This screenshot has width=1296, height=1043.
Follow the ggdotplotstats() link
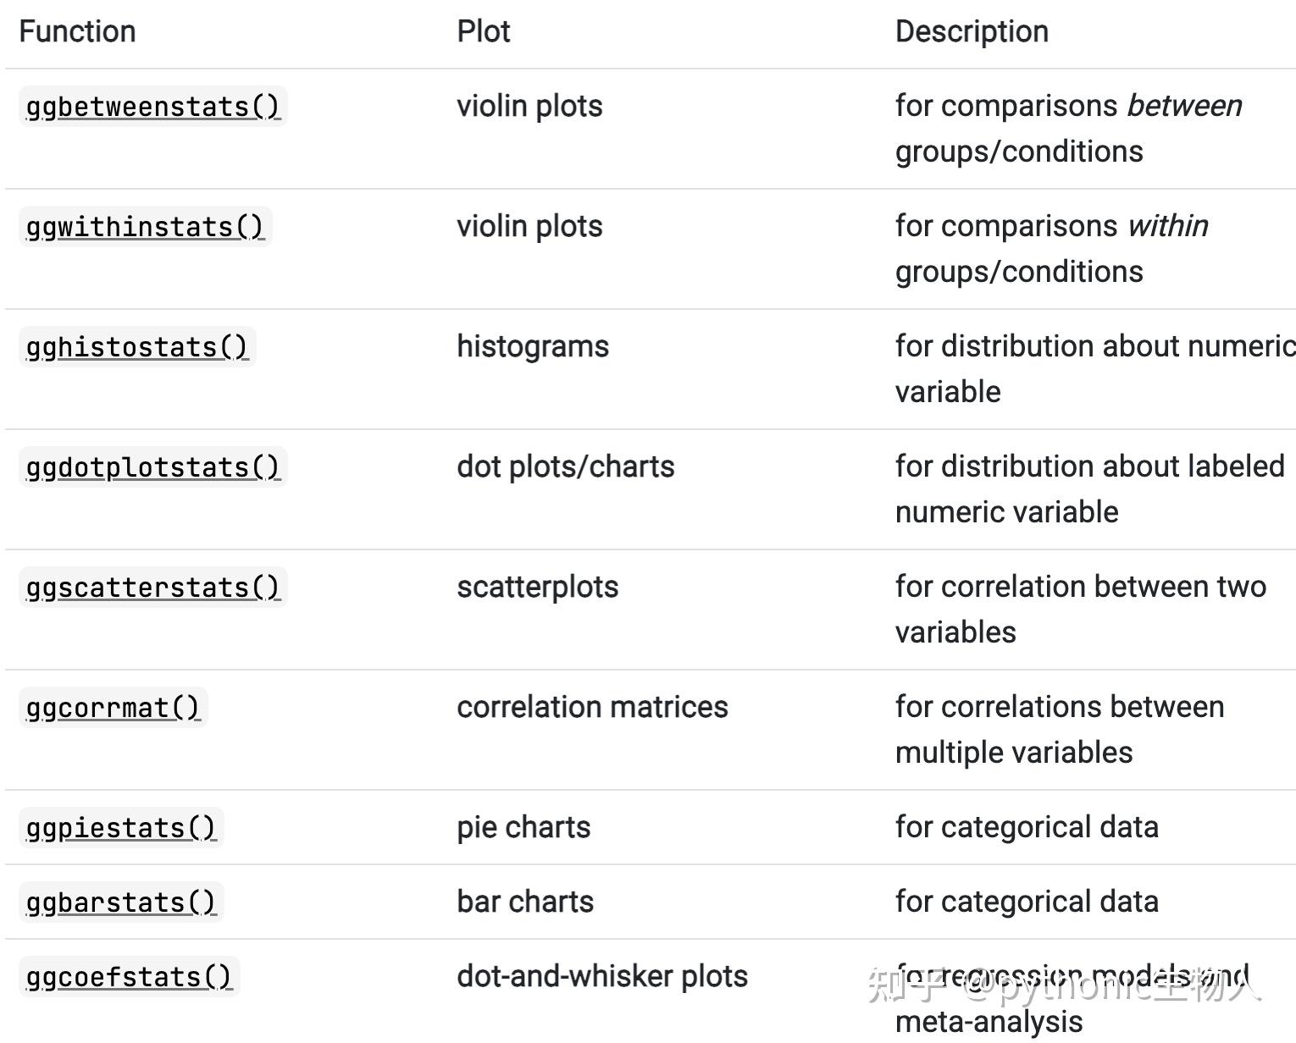pos(152,467)
